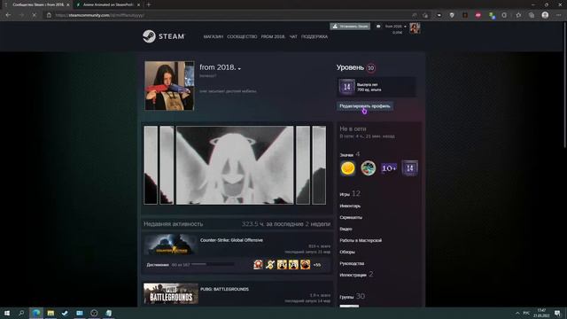Click the yellow coin badge icon
This screenshot has width=567, height=319.
click(x=347, y=168)
